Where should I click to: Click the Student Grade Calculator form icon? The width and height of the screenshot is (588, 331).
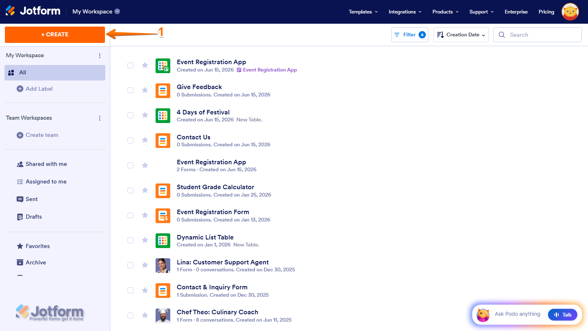(163, 191)
